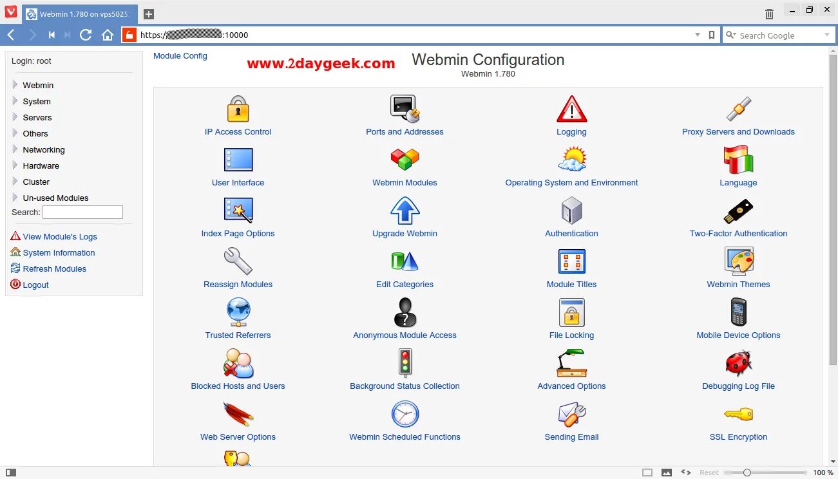The width and height of the screenshot is (838, 479).
Task: Click Webmin Themes palette icon
Action: point(738,261)
